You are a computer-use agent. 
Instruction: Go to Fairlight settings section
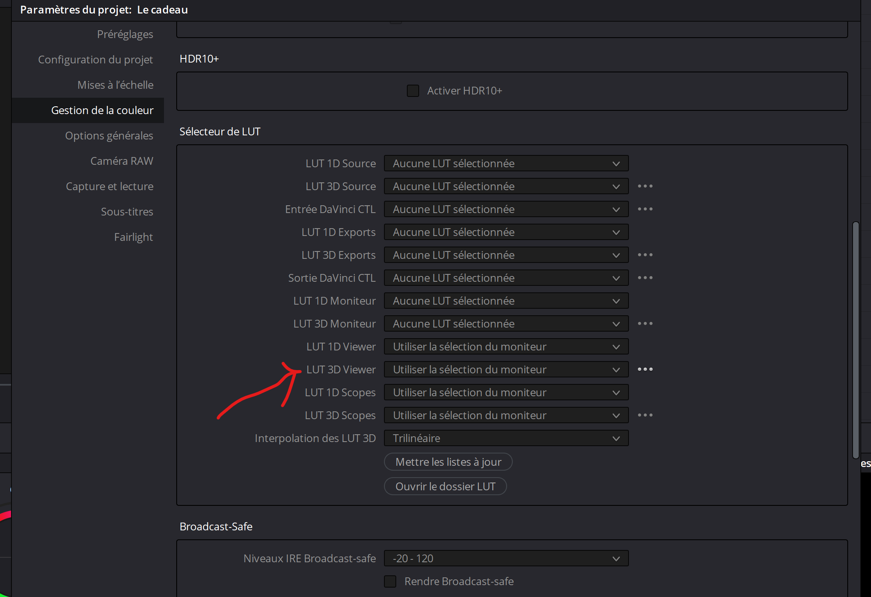point(133,237)
